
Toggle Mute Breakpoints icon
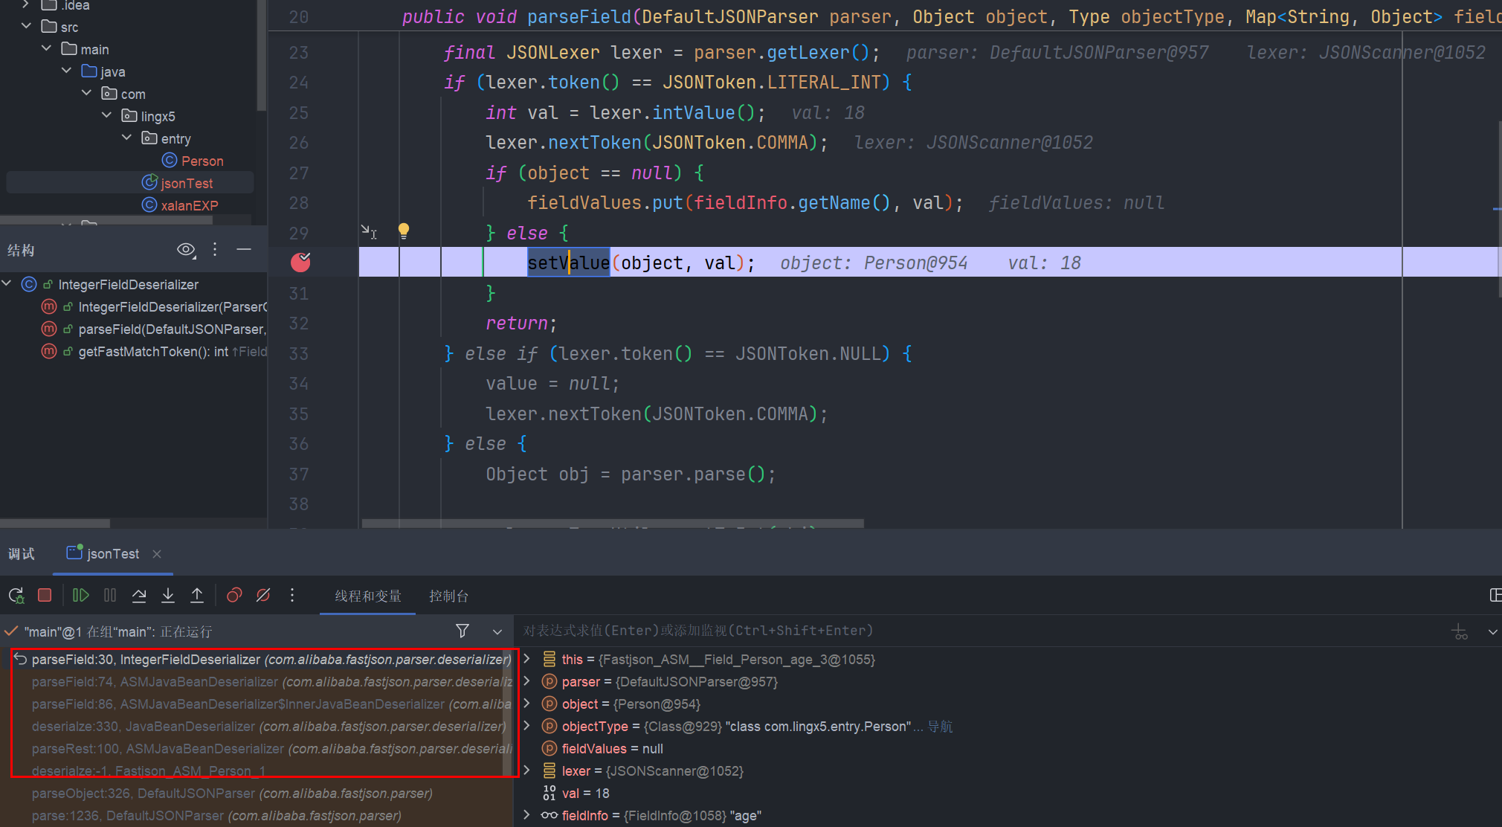[x=263, y=596]
